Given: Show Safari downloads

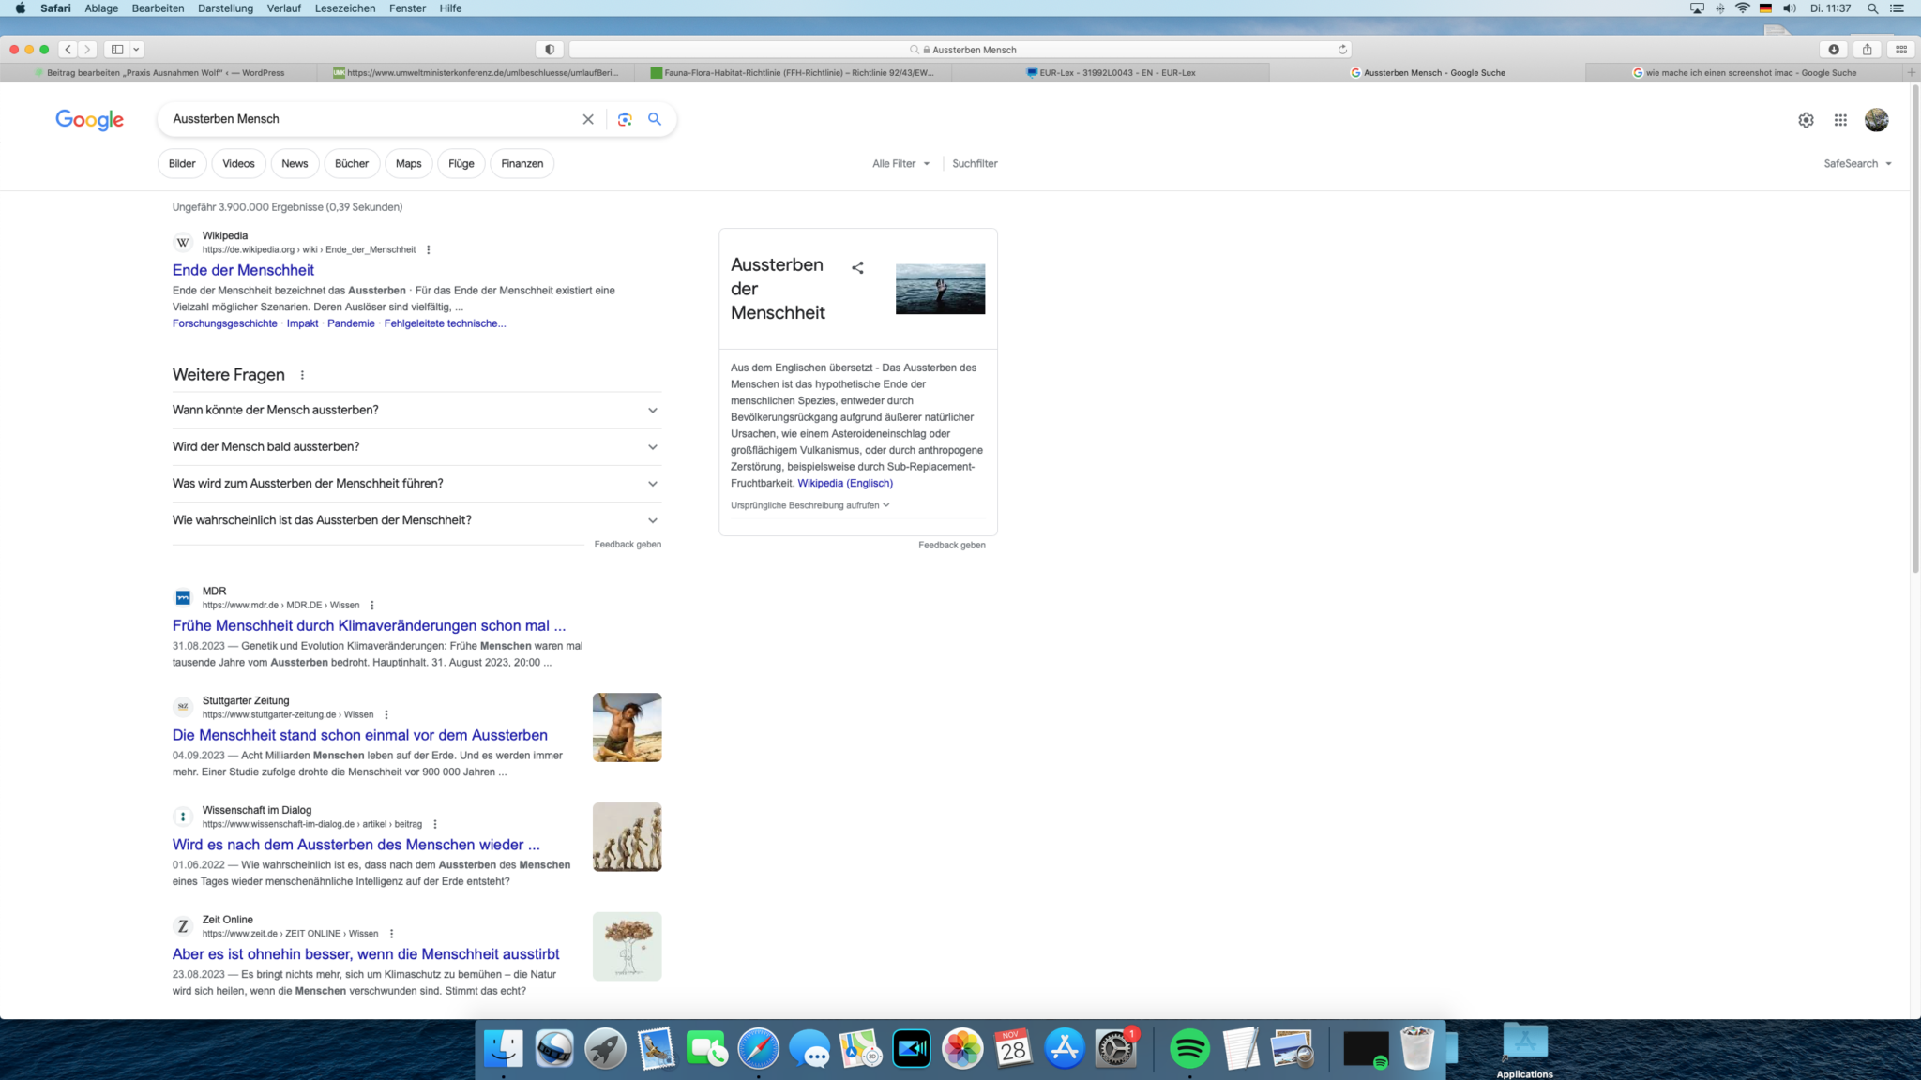Looking at the screenshot, I should click(1834, 50).
